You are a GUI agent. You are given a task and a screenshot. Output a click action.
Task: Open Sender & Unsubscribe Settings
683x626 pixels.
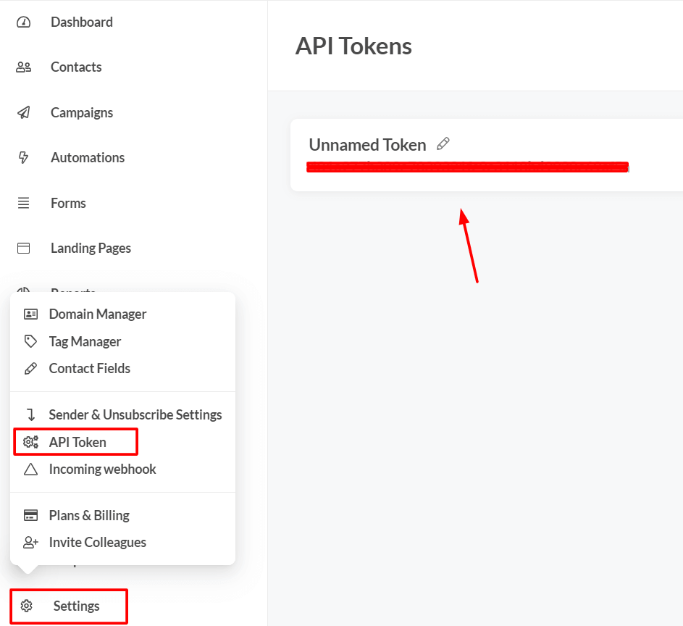point(135,414)
